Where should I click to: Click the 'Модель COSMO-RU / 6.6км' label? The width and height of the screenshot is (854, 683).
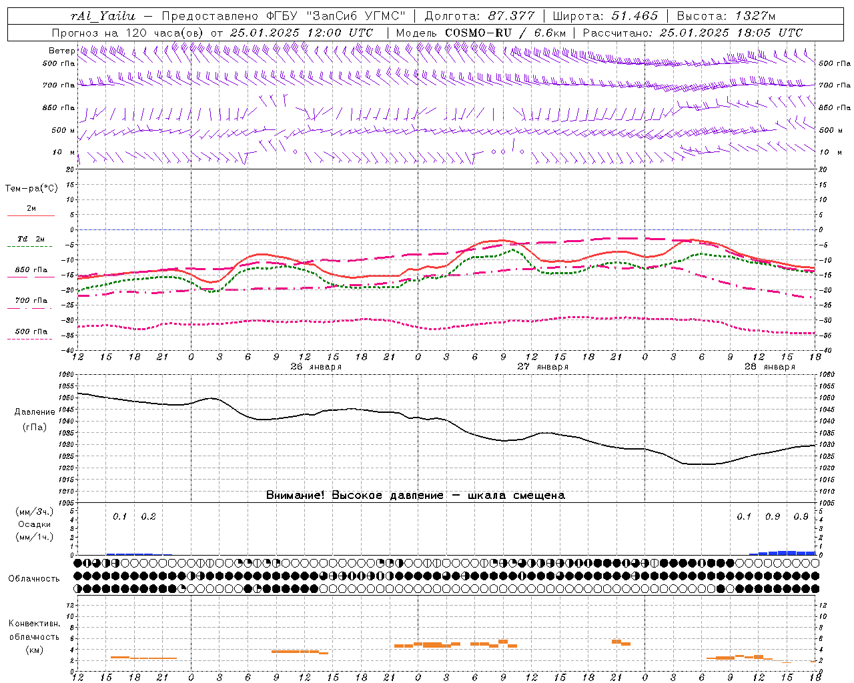tap(480, 33)
